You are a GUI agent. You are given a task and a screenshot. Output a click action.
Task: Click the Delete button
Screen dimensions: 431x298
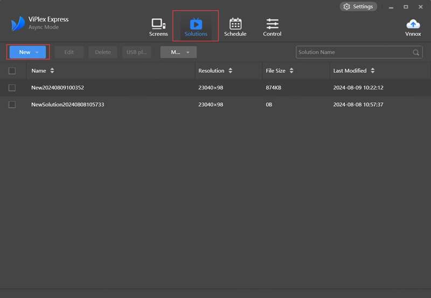(103, 52)
